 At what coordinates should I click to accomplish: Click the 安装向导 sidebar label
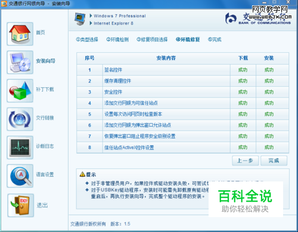[45, 61]
